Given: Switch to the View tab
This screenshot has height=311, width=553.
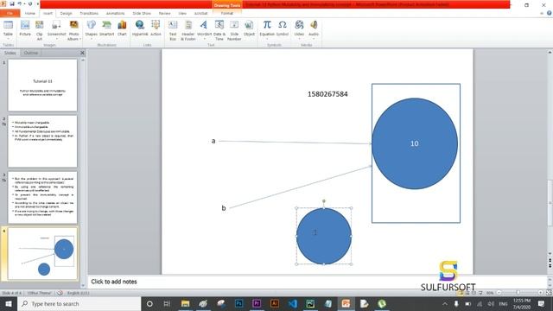Looking at the screenshot, I should 182,13.
